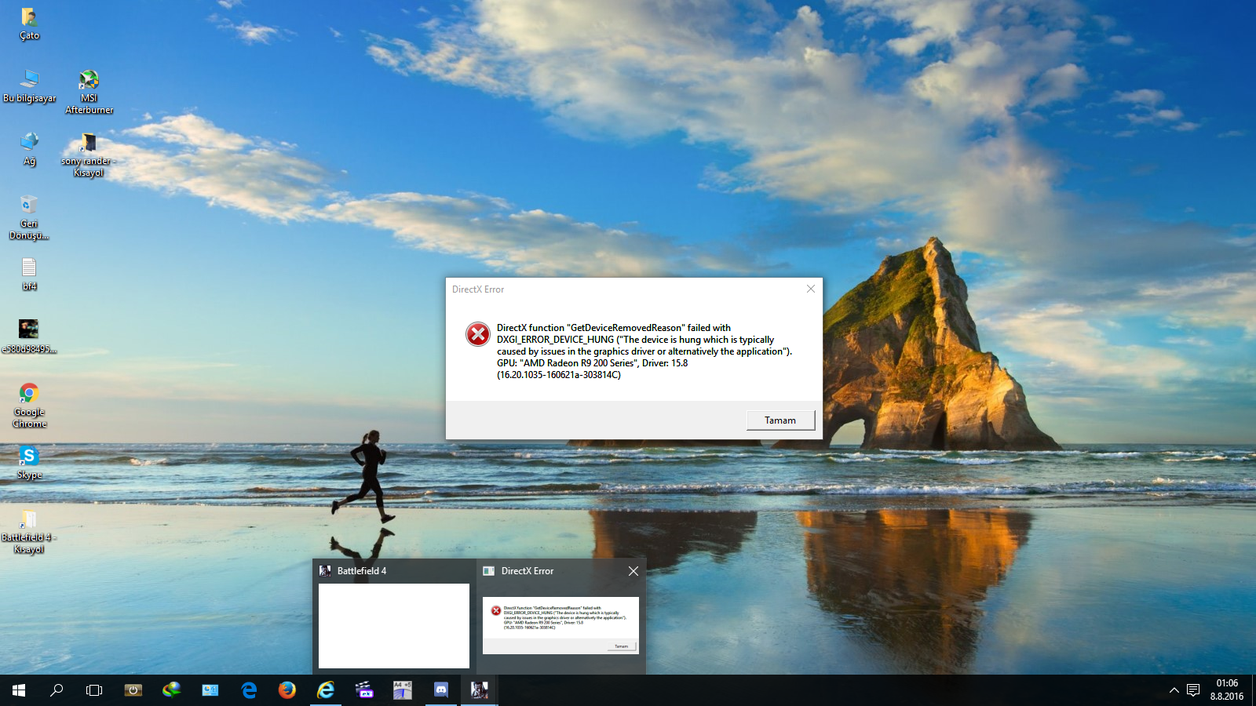Click the Show desktop sliver at the taskbar end
Screen dimensions: 1256x706
click(1254, 690)
